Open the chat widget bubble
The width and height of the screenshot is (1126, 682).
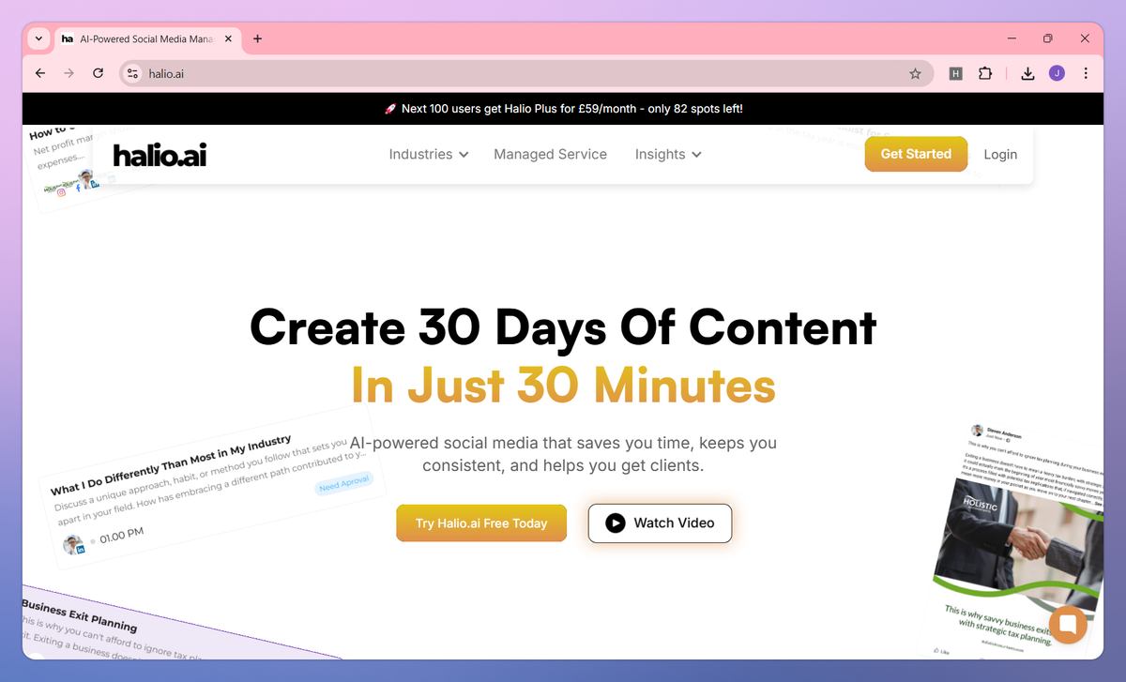click(1068, 624)
